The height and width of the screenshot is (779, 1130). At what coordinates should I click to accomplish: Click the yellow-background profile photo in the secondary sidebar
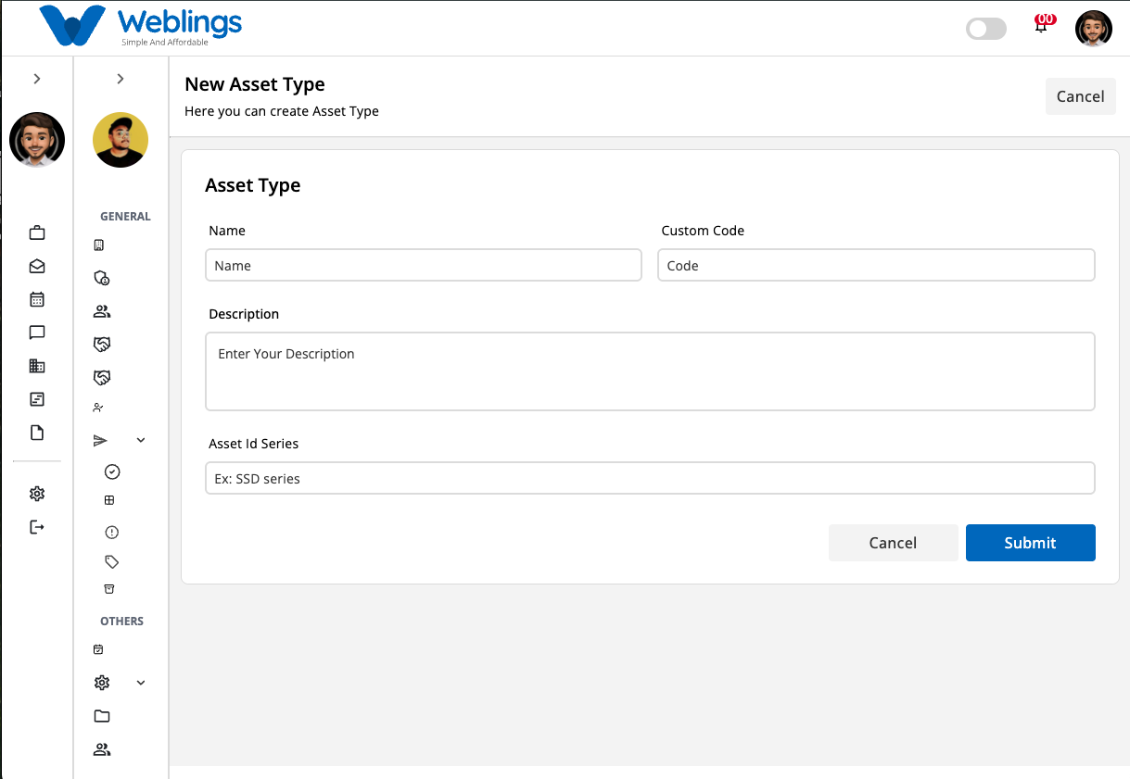pos(121,140)
